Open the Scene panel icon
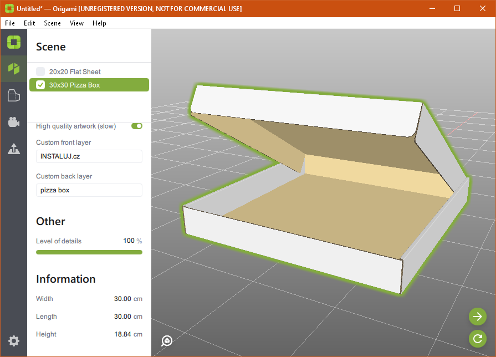496x357 pixels. (x=13, y=69)
